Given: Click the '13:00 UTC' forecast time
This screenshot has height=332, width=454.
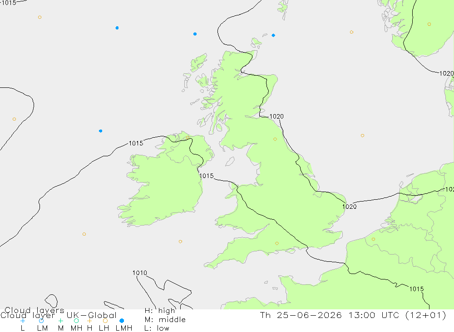Looking at the screenshot, I should [374, 315].
